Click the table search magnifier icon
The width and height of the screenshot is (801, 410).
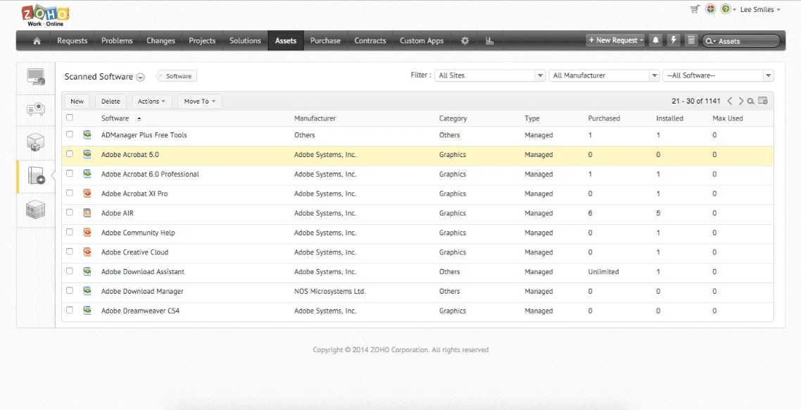coord(751,101)
